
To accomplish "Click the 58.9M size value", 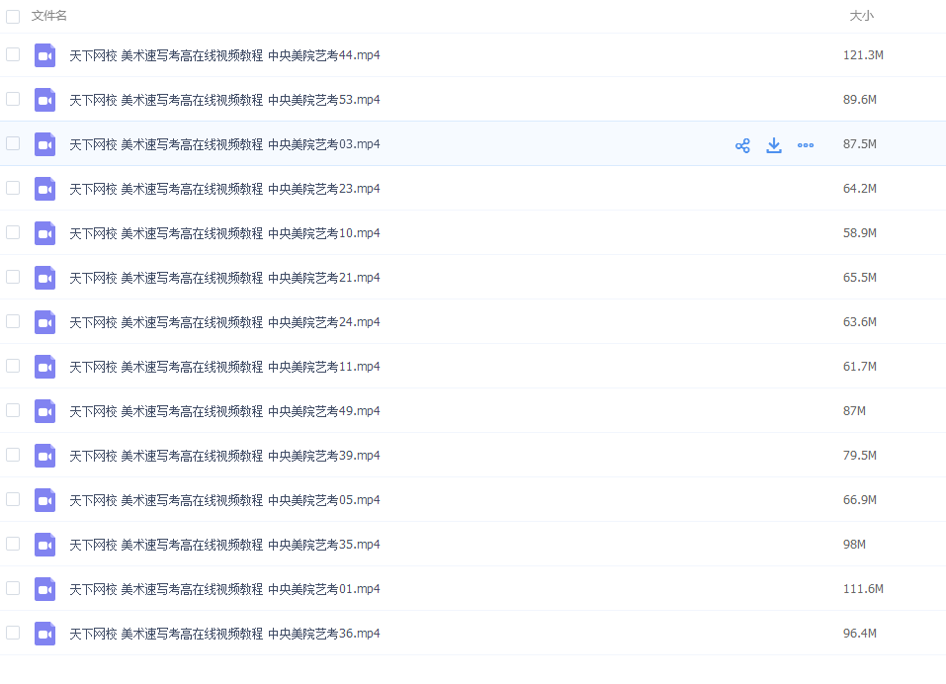I will point(860,233).
